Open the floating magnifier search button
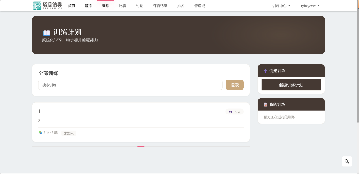359x174 pixels. click(x=347, y=162)
